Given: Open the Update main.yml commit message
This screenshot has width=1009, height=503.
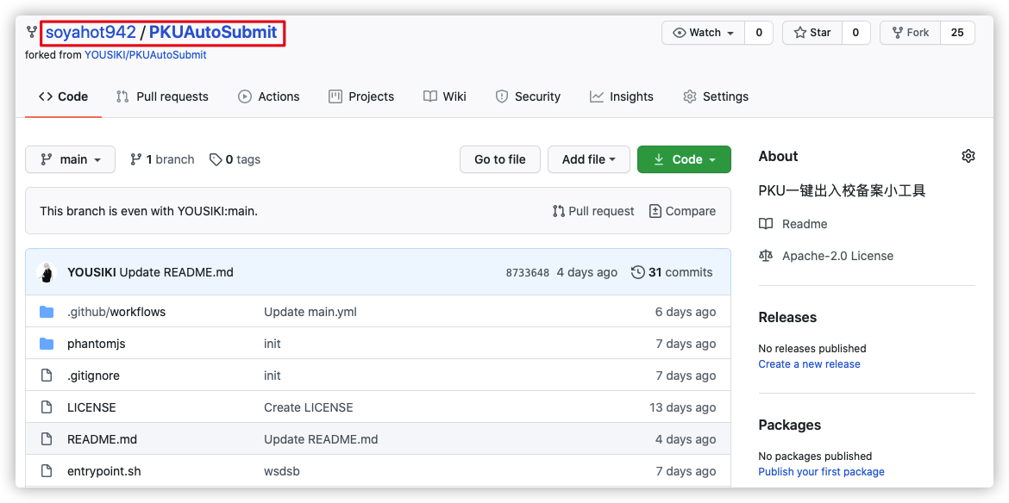Looking at the screenshot, I should click(x=310, y=312).
